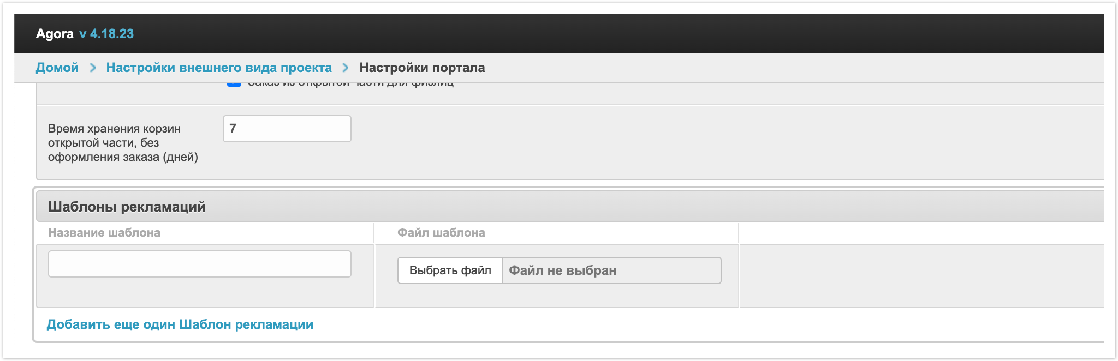
Task: Click the Настройки портала breadcrumb title
Action: (x=422, y=68)
